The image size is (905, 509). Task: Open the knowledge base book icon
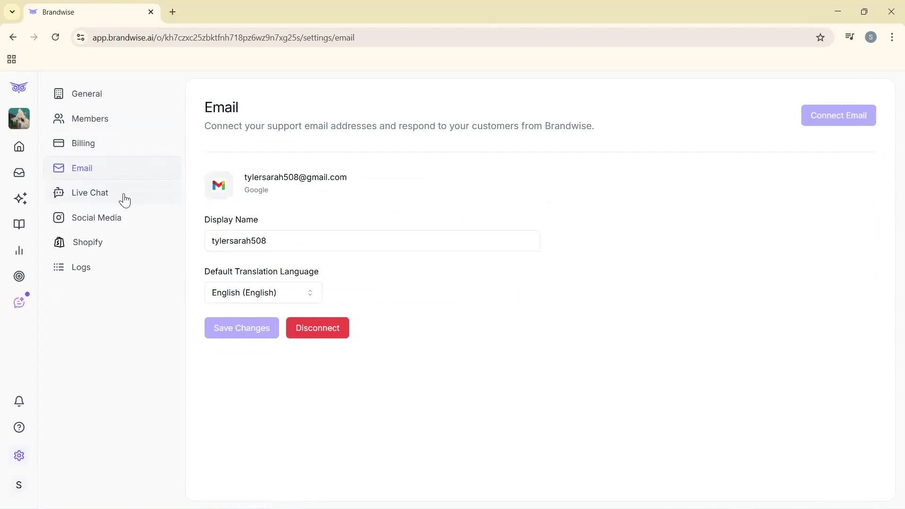point(19,224)
